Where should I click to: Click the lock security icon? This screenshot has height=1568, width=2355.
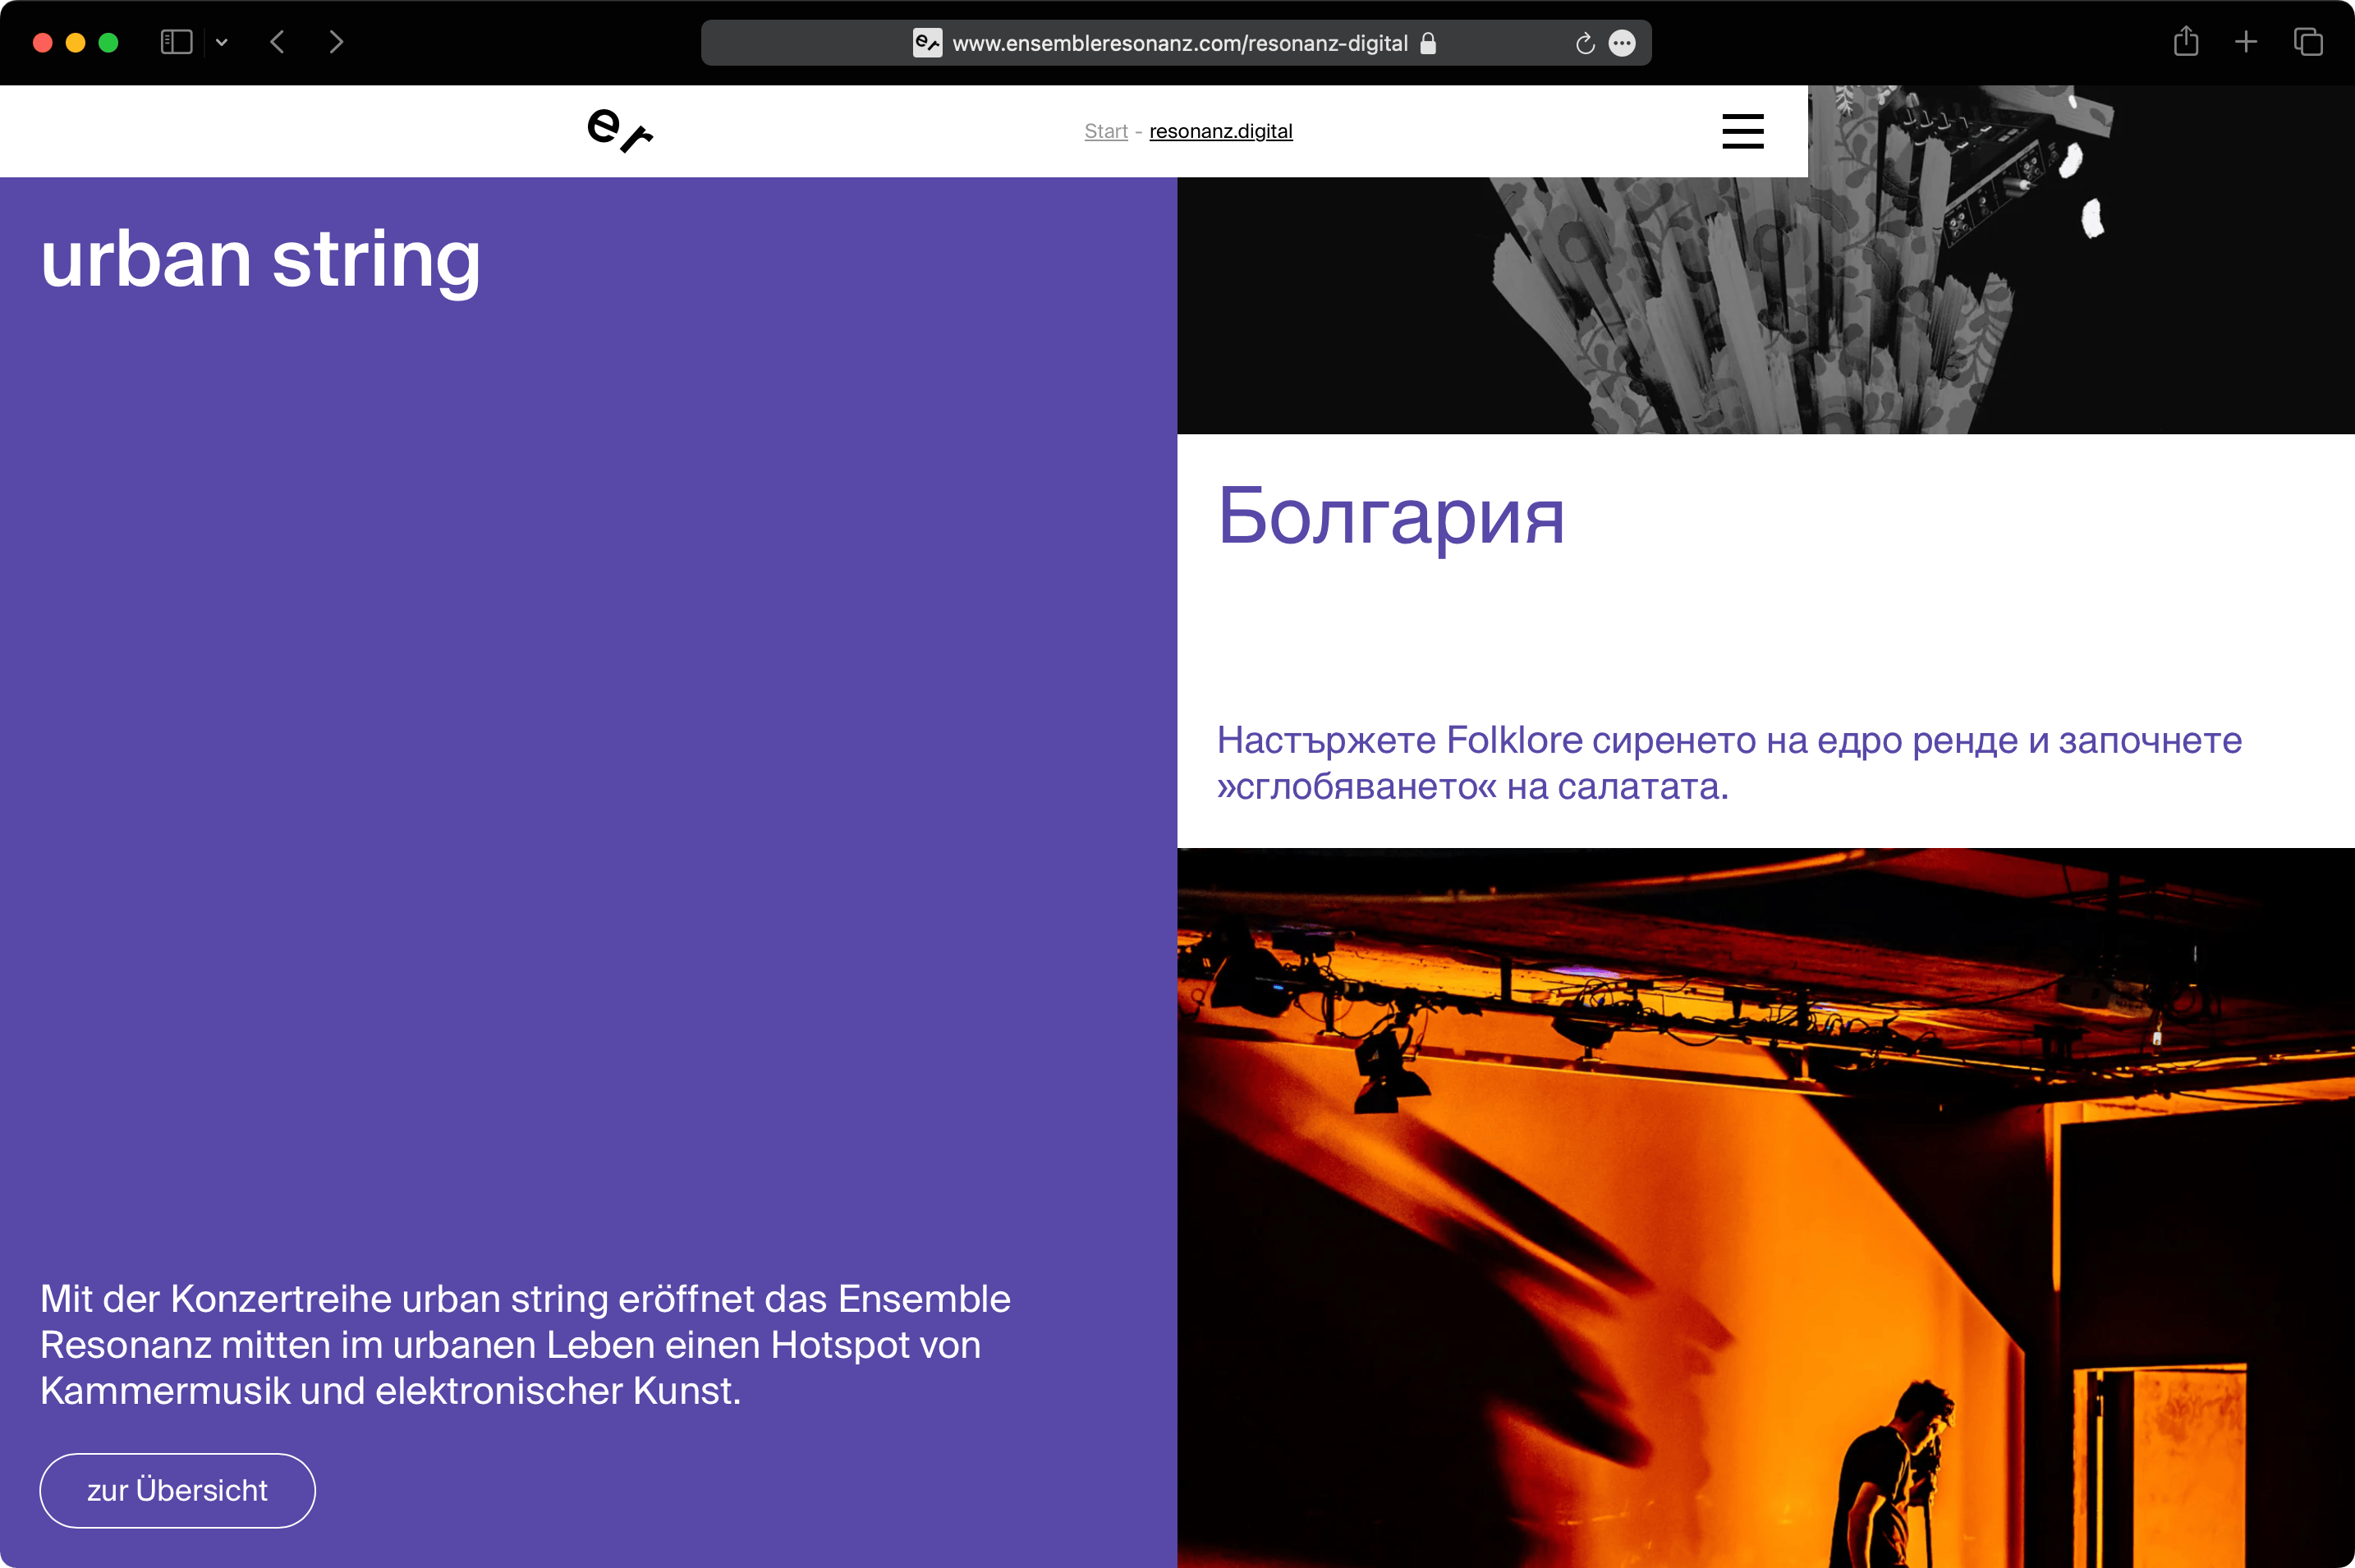click(1428, 43)
